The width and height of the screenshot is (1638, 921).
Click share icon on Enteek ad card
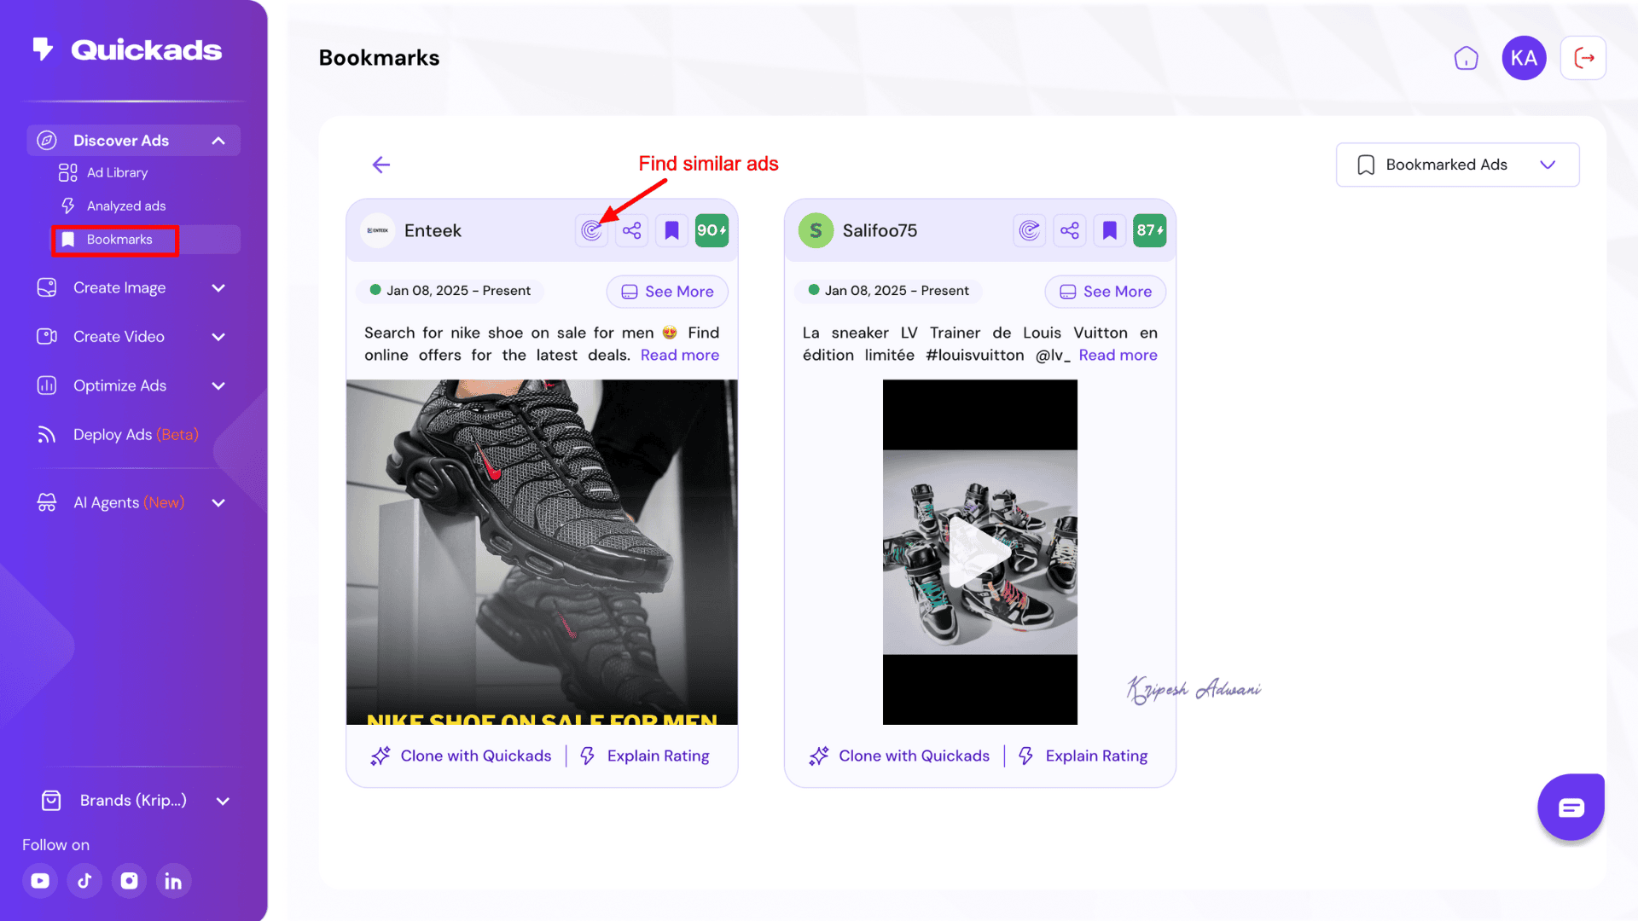[631, 230]
